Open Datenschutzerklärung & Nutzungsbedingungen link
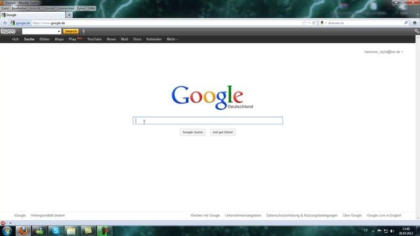The width and height of the screenshot is (420, 236). [302, 216]
